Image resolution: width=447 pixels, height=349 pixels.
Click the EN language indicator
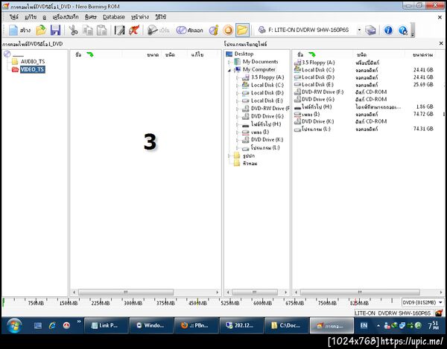364,325
